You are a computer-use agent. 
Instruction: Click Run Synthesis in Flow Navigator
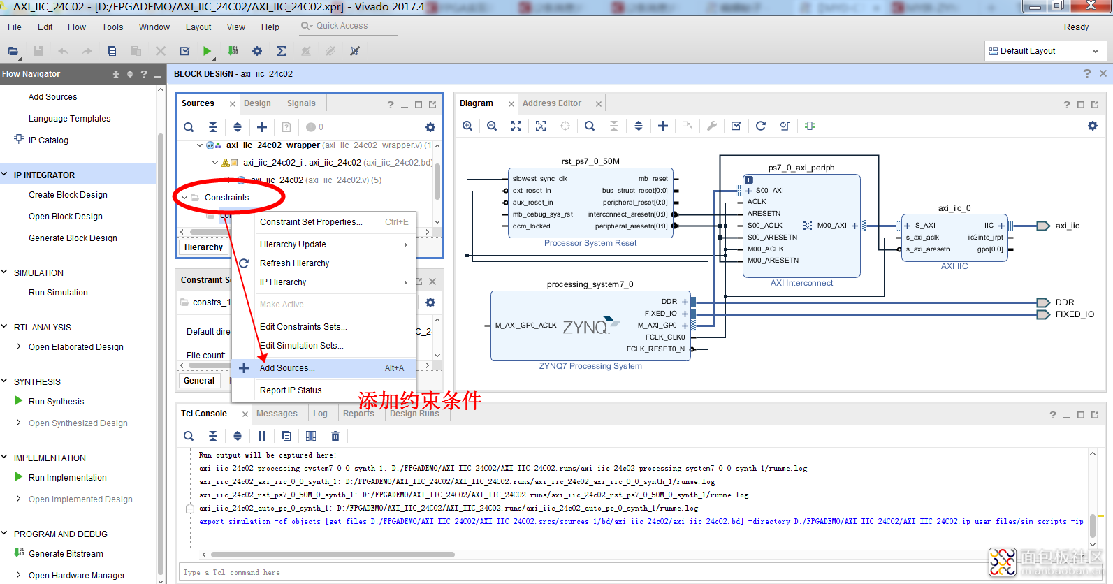pyautogui.click(x=56, y=402)
